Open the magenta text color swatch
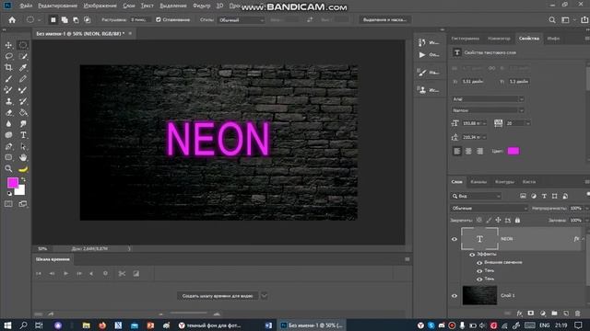 (x=513, y=151)
